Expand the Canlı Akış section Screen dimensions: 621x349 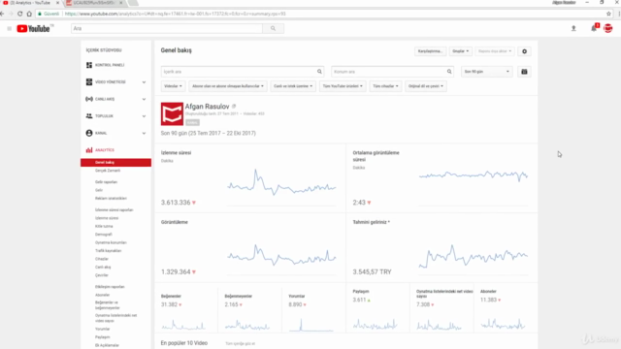point(144,99)
